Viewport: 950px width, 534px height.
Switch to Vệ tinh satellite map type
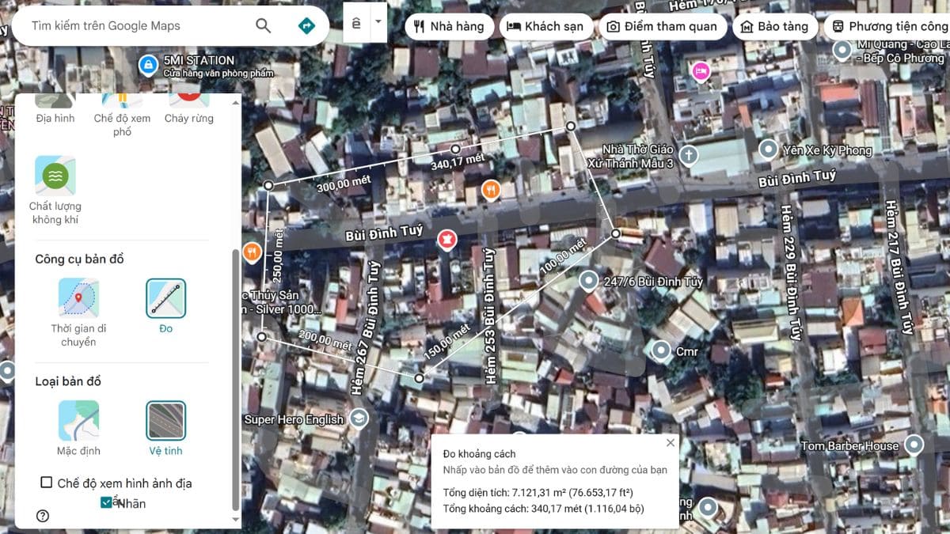(x=166, y=428)
